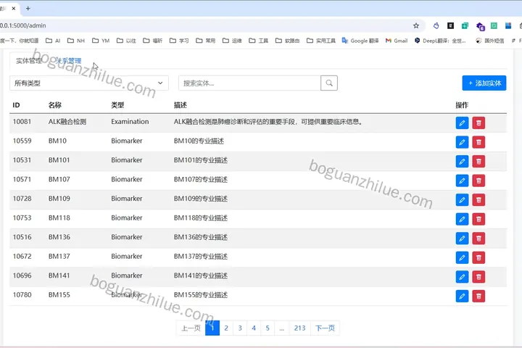
Task: Click ID 10081 cell
Action: point(22,122)
